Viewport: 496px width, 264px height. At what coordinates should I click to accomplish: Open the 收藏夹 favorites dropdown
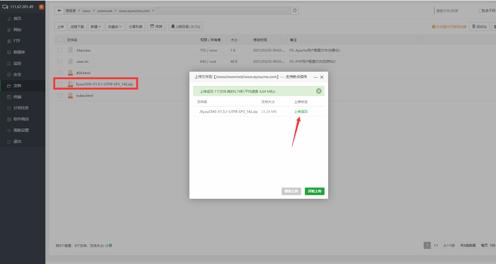(115, 27)
